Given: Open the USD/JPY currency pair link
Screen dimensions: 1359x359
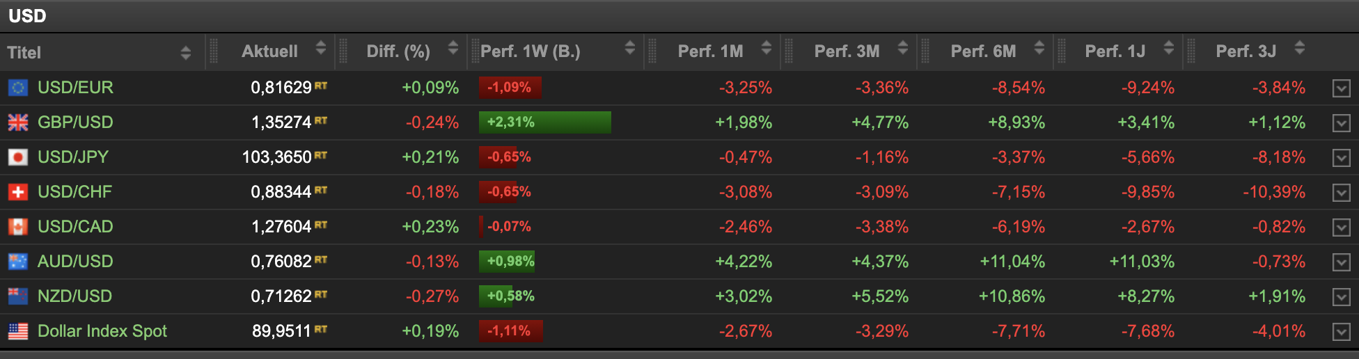Looking at the screenshot, I should click(73, 157).
